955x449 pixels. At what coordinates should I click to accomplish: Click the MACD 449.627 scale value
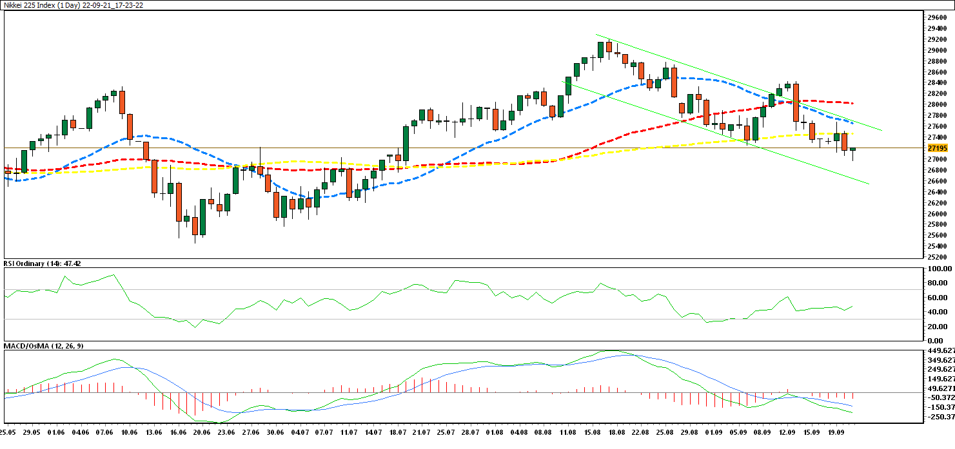[941, 351]
